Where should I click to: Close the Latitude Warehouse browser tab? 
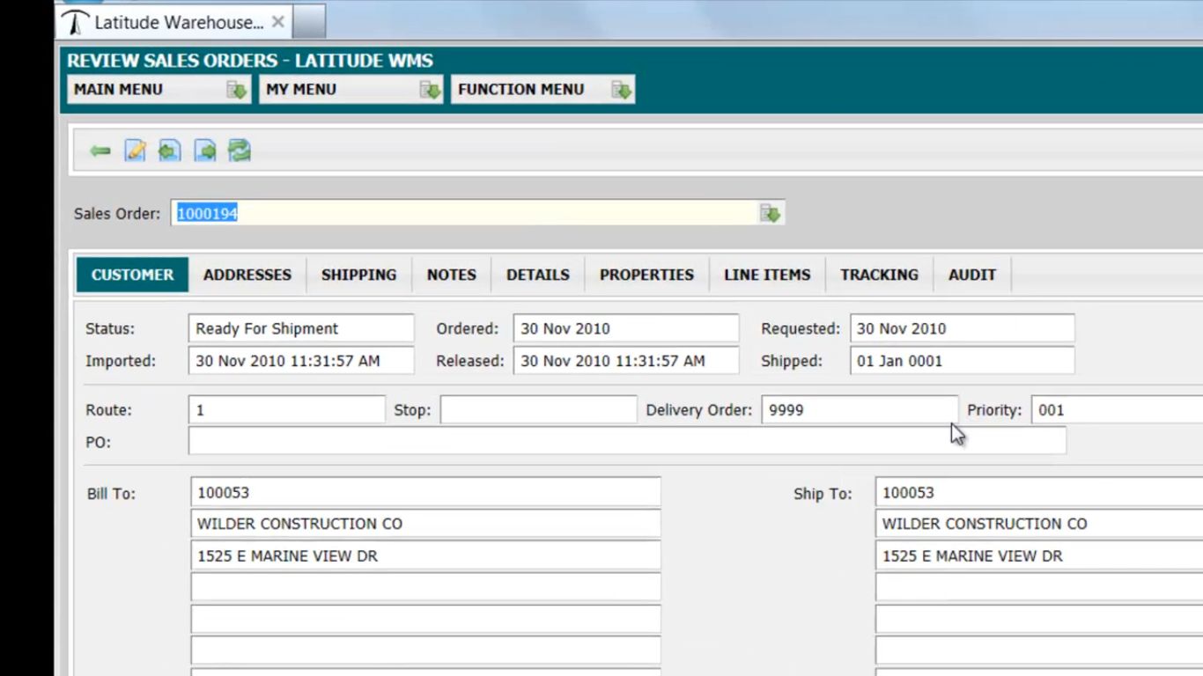(278, 22)
